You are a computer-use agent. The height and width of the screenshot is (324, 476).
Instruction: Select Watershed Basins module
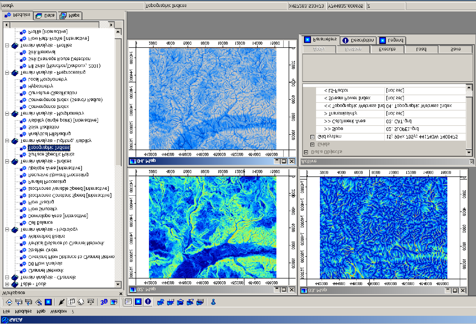pos(47,236)
